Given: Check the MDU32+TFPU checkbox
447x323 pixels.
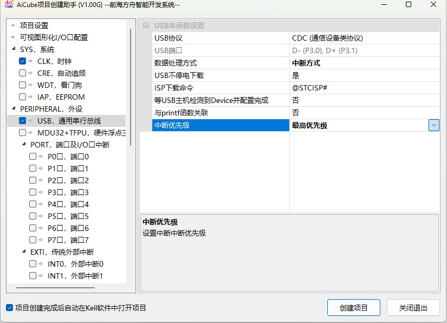Looking at the screenshot, I should (23, 133).
